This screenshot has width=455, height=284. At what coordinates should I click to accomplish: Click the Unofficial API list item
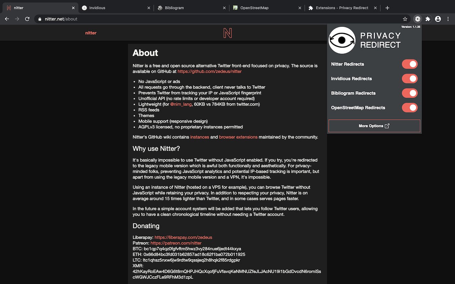coord(196,99)
